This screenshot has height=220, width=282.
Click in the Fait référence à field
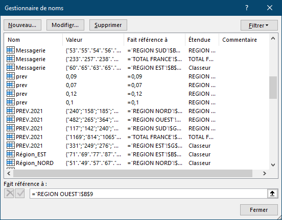pos(149,194)
